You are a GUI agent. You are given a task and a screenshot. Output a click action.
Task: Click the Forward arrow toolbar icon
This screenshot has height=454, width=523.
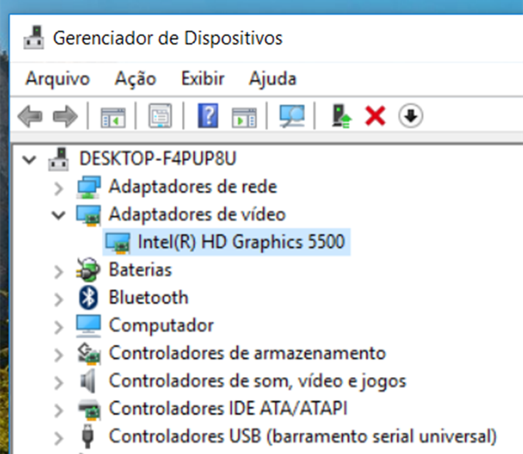click(x=65, y=116)
